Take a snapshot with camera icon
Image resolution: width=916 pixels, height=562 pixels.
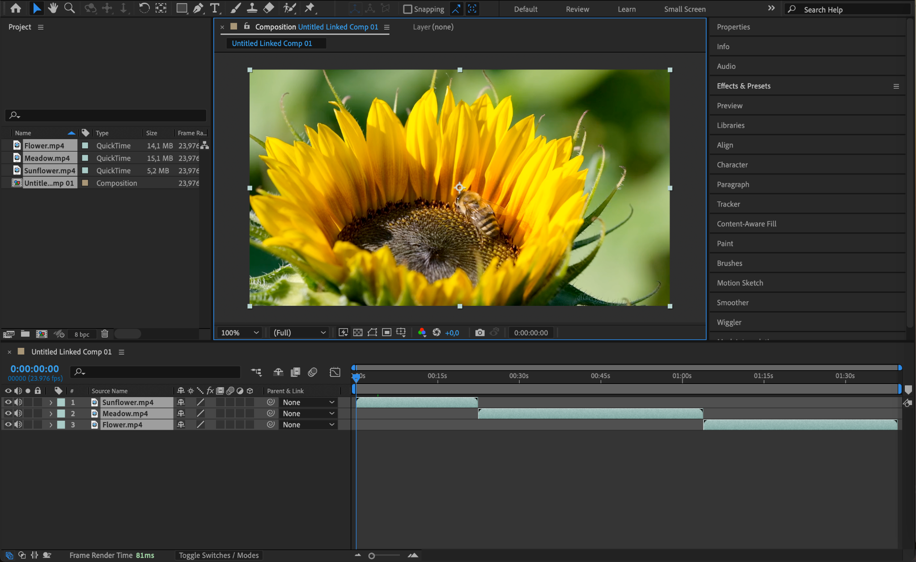click(x=479, y=332)
